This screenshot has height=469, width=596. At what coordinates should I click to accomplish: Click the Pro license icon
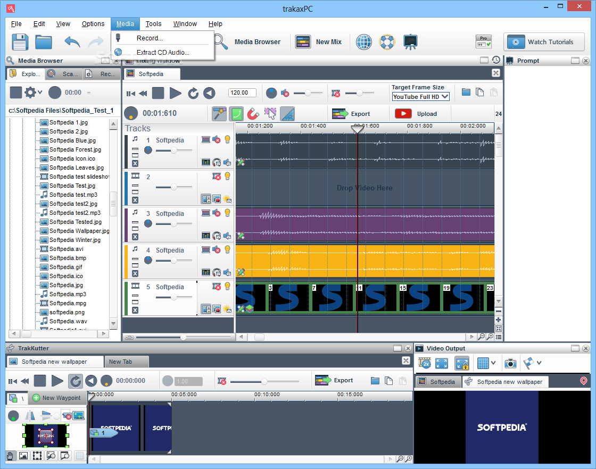pyautogui.click(x=484, y=41)
